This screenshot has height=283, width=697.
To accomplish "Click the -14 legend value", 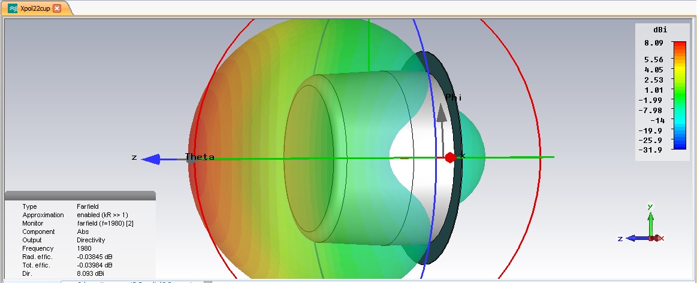I will coord(657,120).
